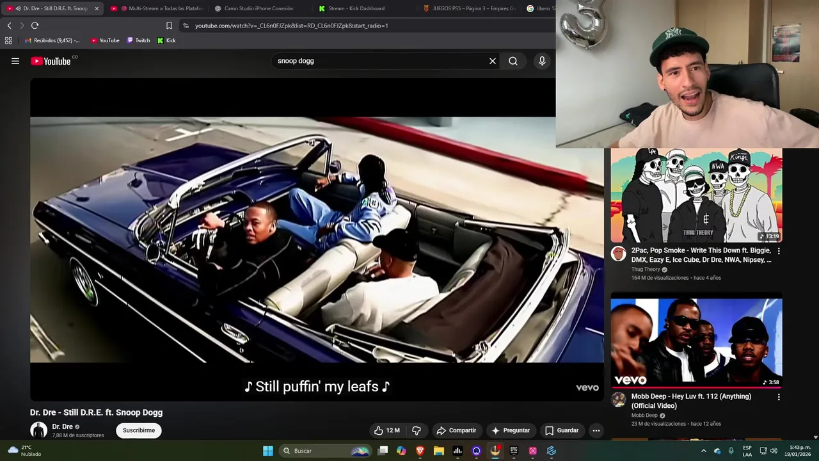Open Mobb Deep channel avatar
The image size is (819, 461).
pyautogui.click(x=618, y=400)
